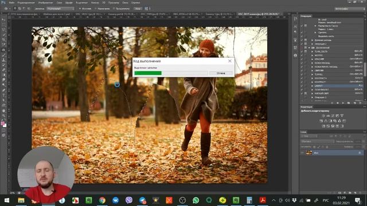Expand the КРАСНОЕ action steps
367x206 pixels.
point(312,59)
